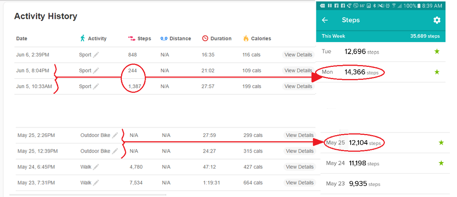View Details for Jun 6, 2:39PM activity

(298, 55)
